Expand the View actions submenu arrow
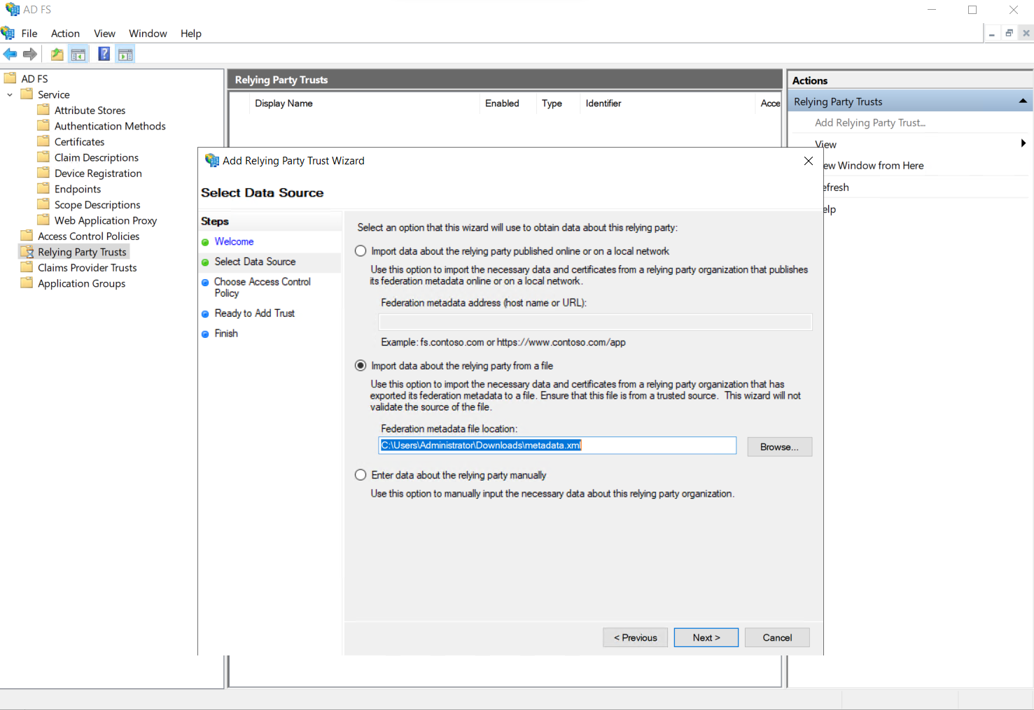The width and height of the screenshot is (1034, 710). tap(1023, 143)
